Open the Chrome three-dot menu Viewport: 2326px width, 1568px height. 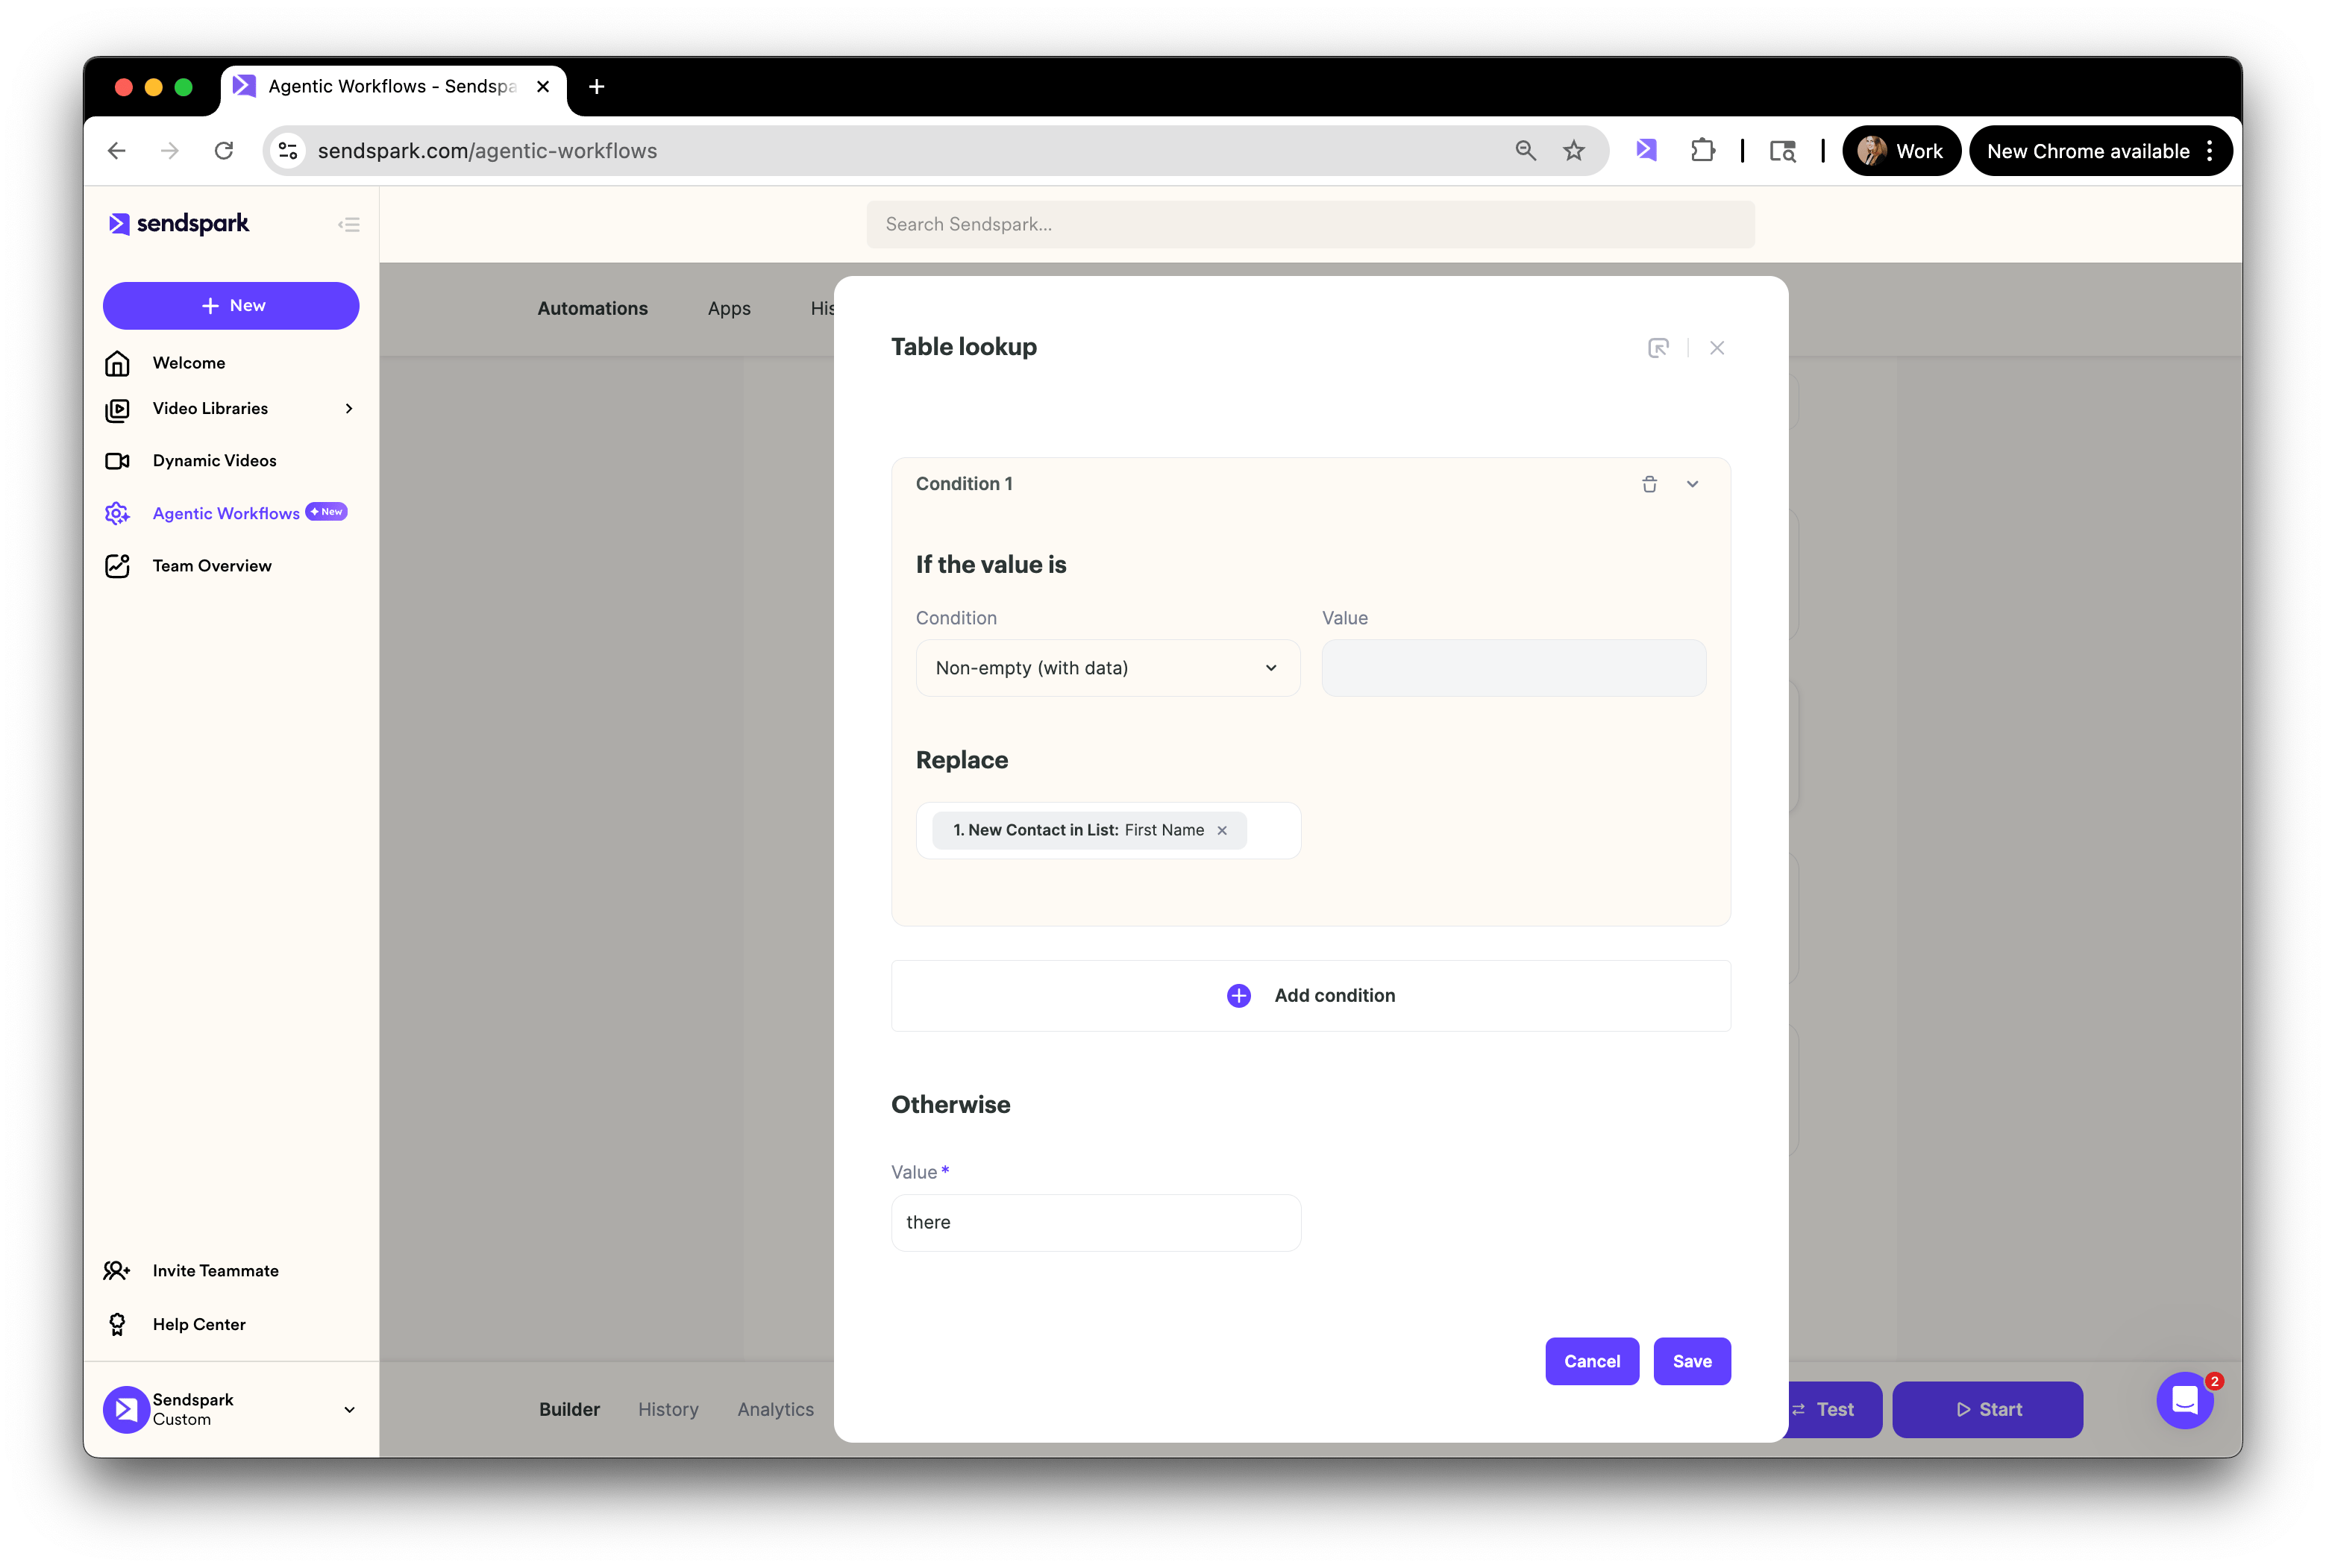2209,150
